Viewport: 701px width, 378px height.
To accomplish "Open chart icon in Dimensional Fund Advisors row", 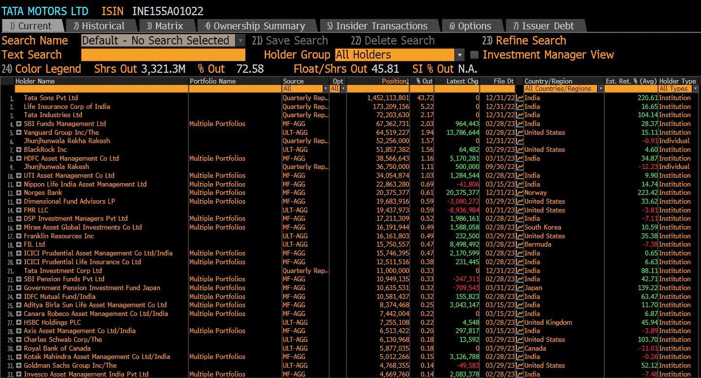I will coord(520,201).
